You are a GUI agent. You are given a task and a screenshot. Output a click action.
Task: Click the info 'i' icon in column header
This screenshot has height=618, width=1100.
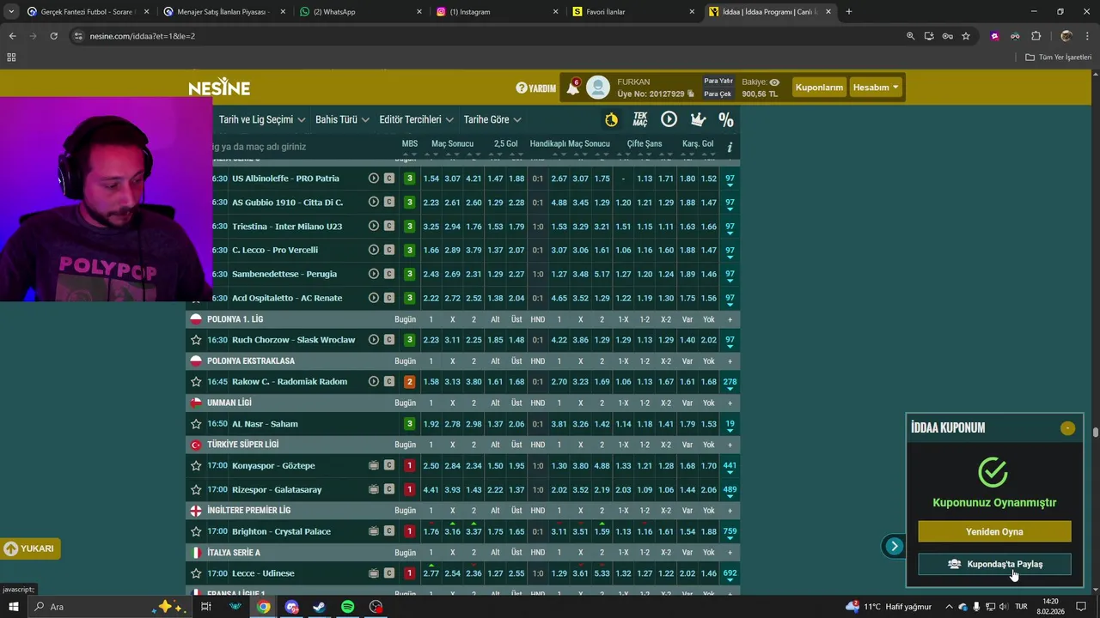(x=730, y=147)
